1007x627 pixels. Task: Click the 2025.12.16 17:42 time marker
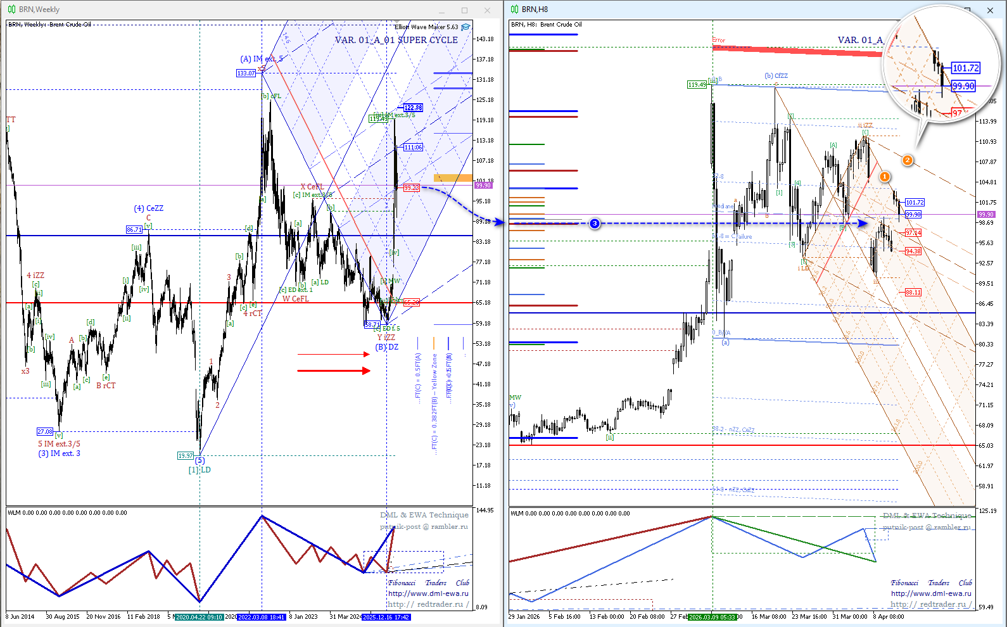tap(386, 617)
